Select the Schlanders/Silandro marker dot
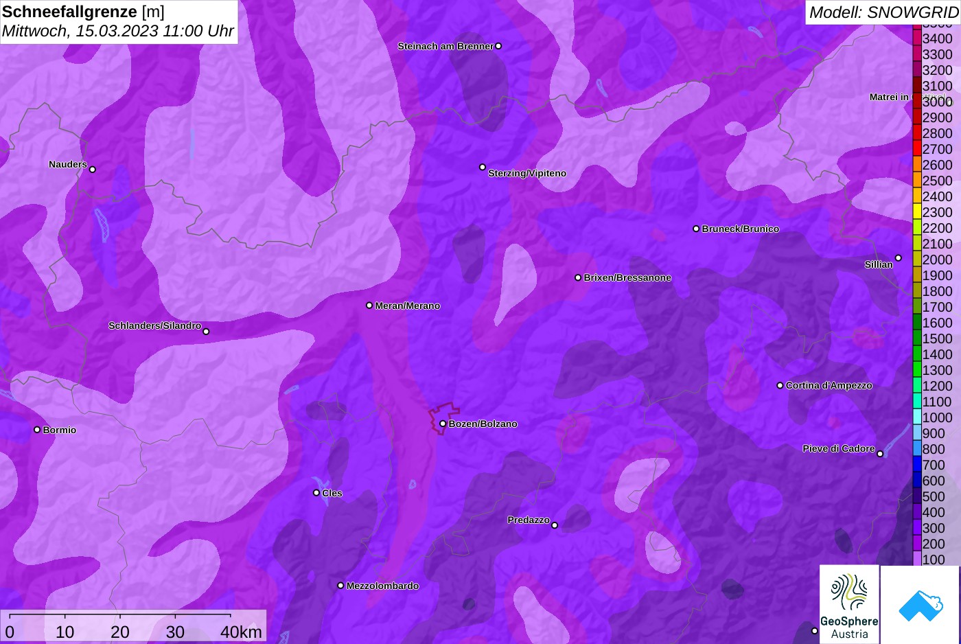The image size is (961, 644). click(206, 332)
